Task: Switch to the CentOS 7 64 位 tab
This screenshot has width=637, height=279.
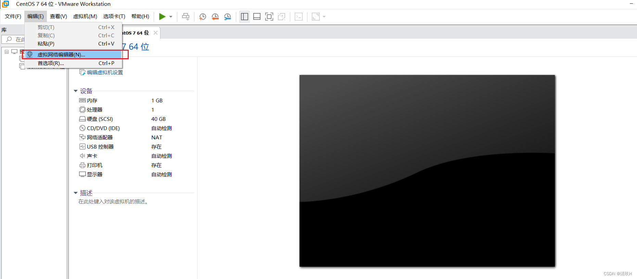Action: [x=136, y=33]
